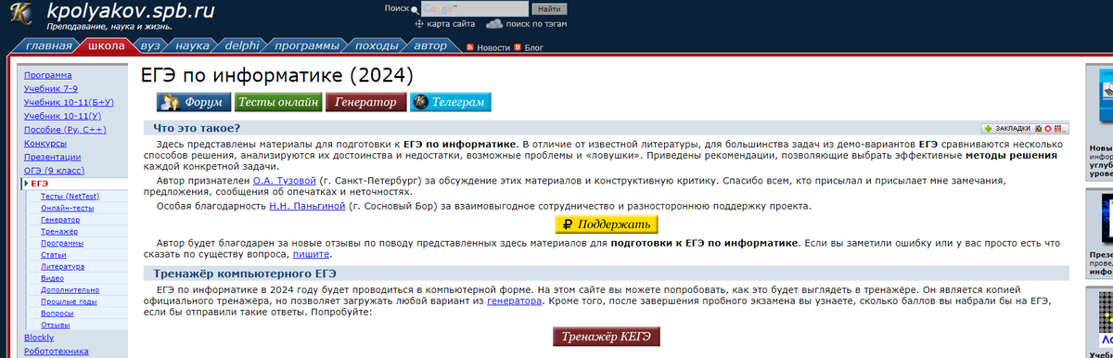Switch to the Наука tab
Viewport: 1113px width, 358px height.
[192, 45]
